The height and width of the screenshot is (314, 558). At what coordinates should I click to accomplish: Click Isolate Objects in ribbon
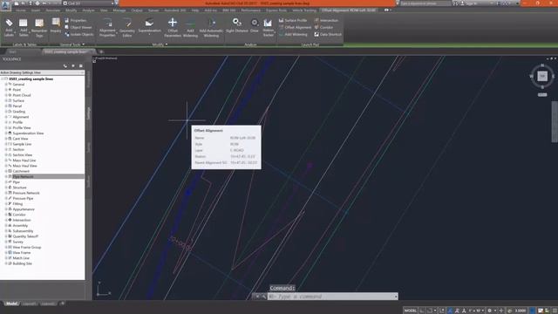tap(78, 34)
